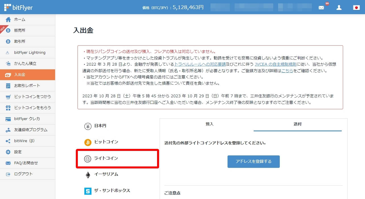Open 友達招待プログラム menu entry
The image size is (365, 199).
click(28, 130)
